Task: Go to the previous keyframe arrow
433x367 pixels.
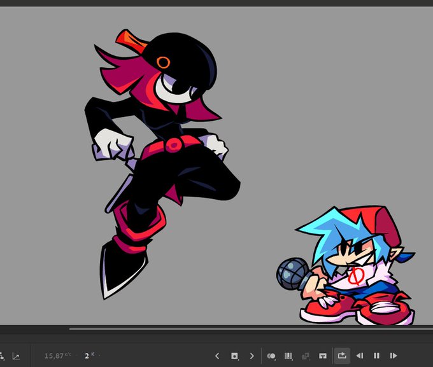Action: tap(217, 356)
